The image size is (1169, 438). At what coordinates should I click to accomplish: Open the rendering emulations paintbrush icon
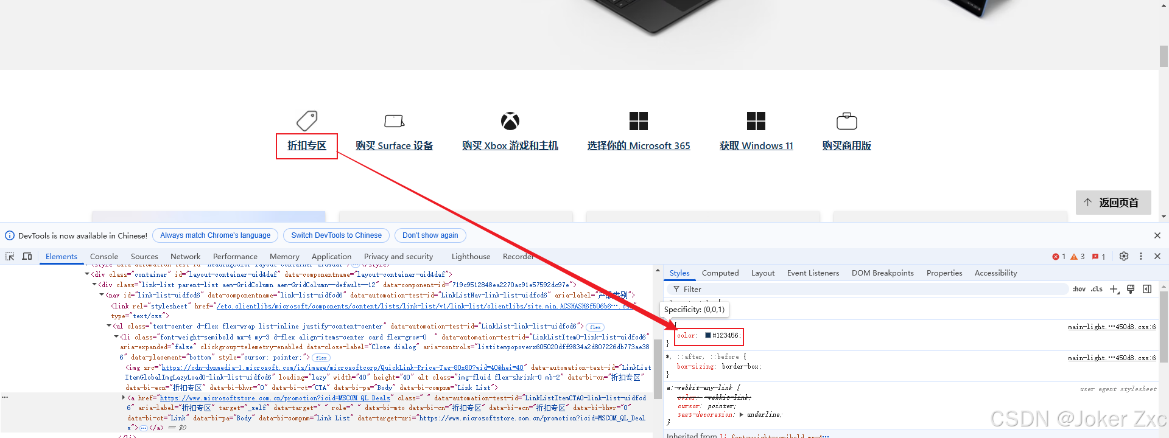point(1131,290)
